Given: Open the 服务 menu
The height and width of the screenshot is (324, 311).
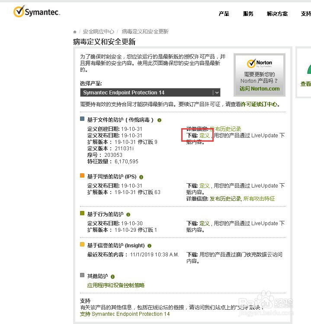Looking at the screenshot, I should point(248,14).
